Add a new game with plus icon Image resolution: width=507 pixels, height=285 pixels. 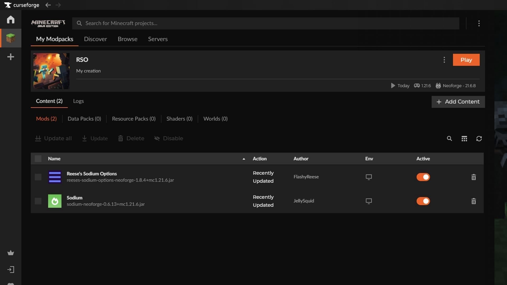point(11,57)
